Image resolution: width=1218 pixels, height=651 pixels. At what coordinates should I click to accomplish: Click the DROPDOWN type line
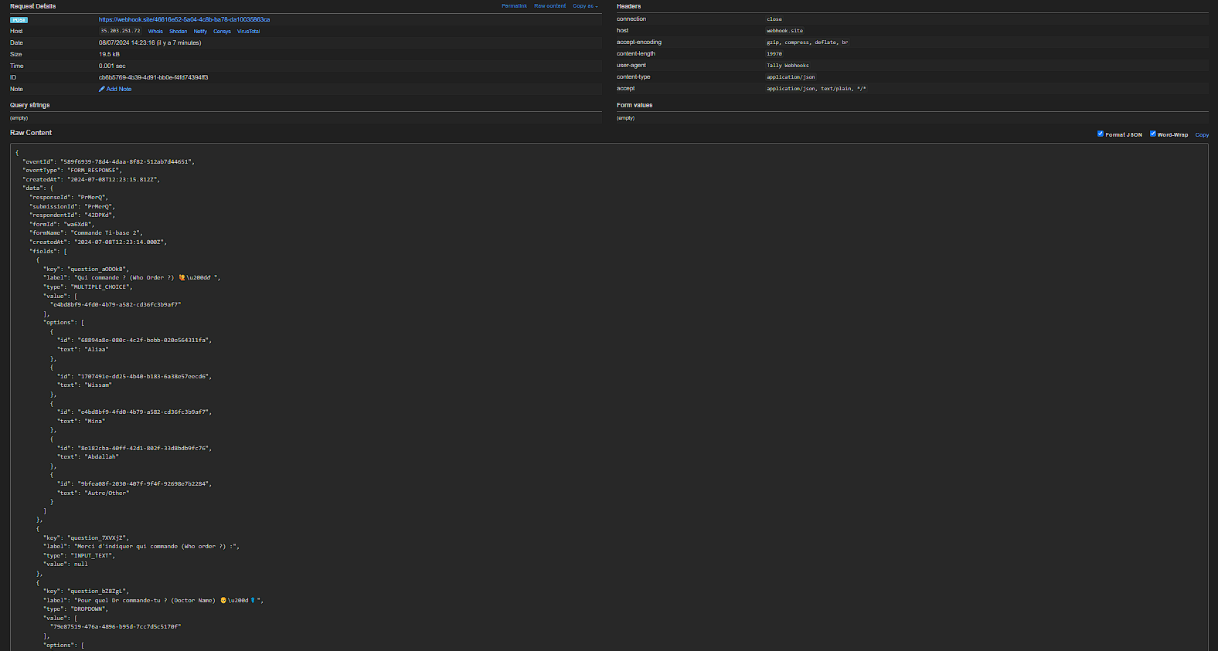76,609
